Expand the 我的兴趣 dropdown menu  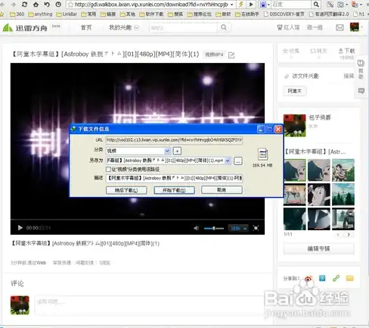124,27
